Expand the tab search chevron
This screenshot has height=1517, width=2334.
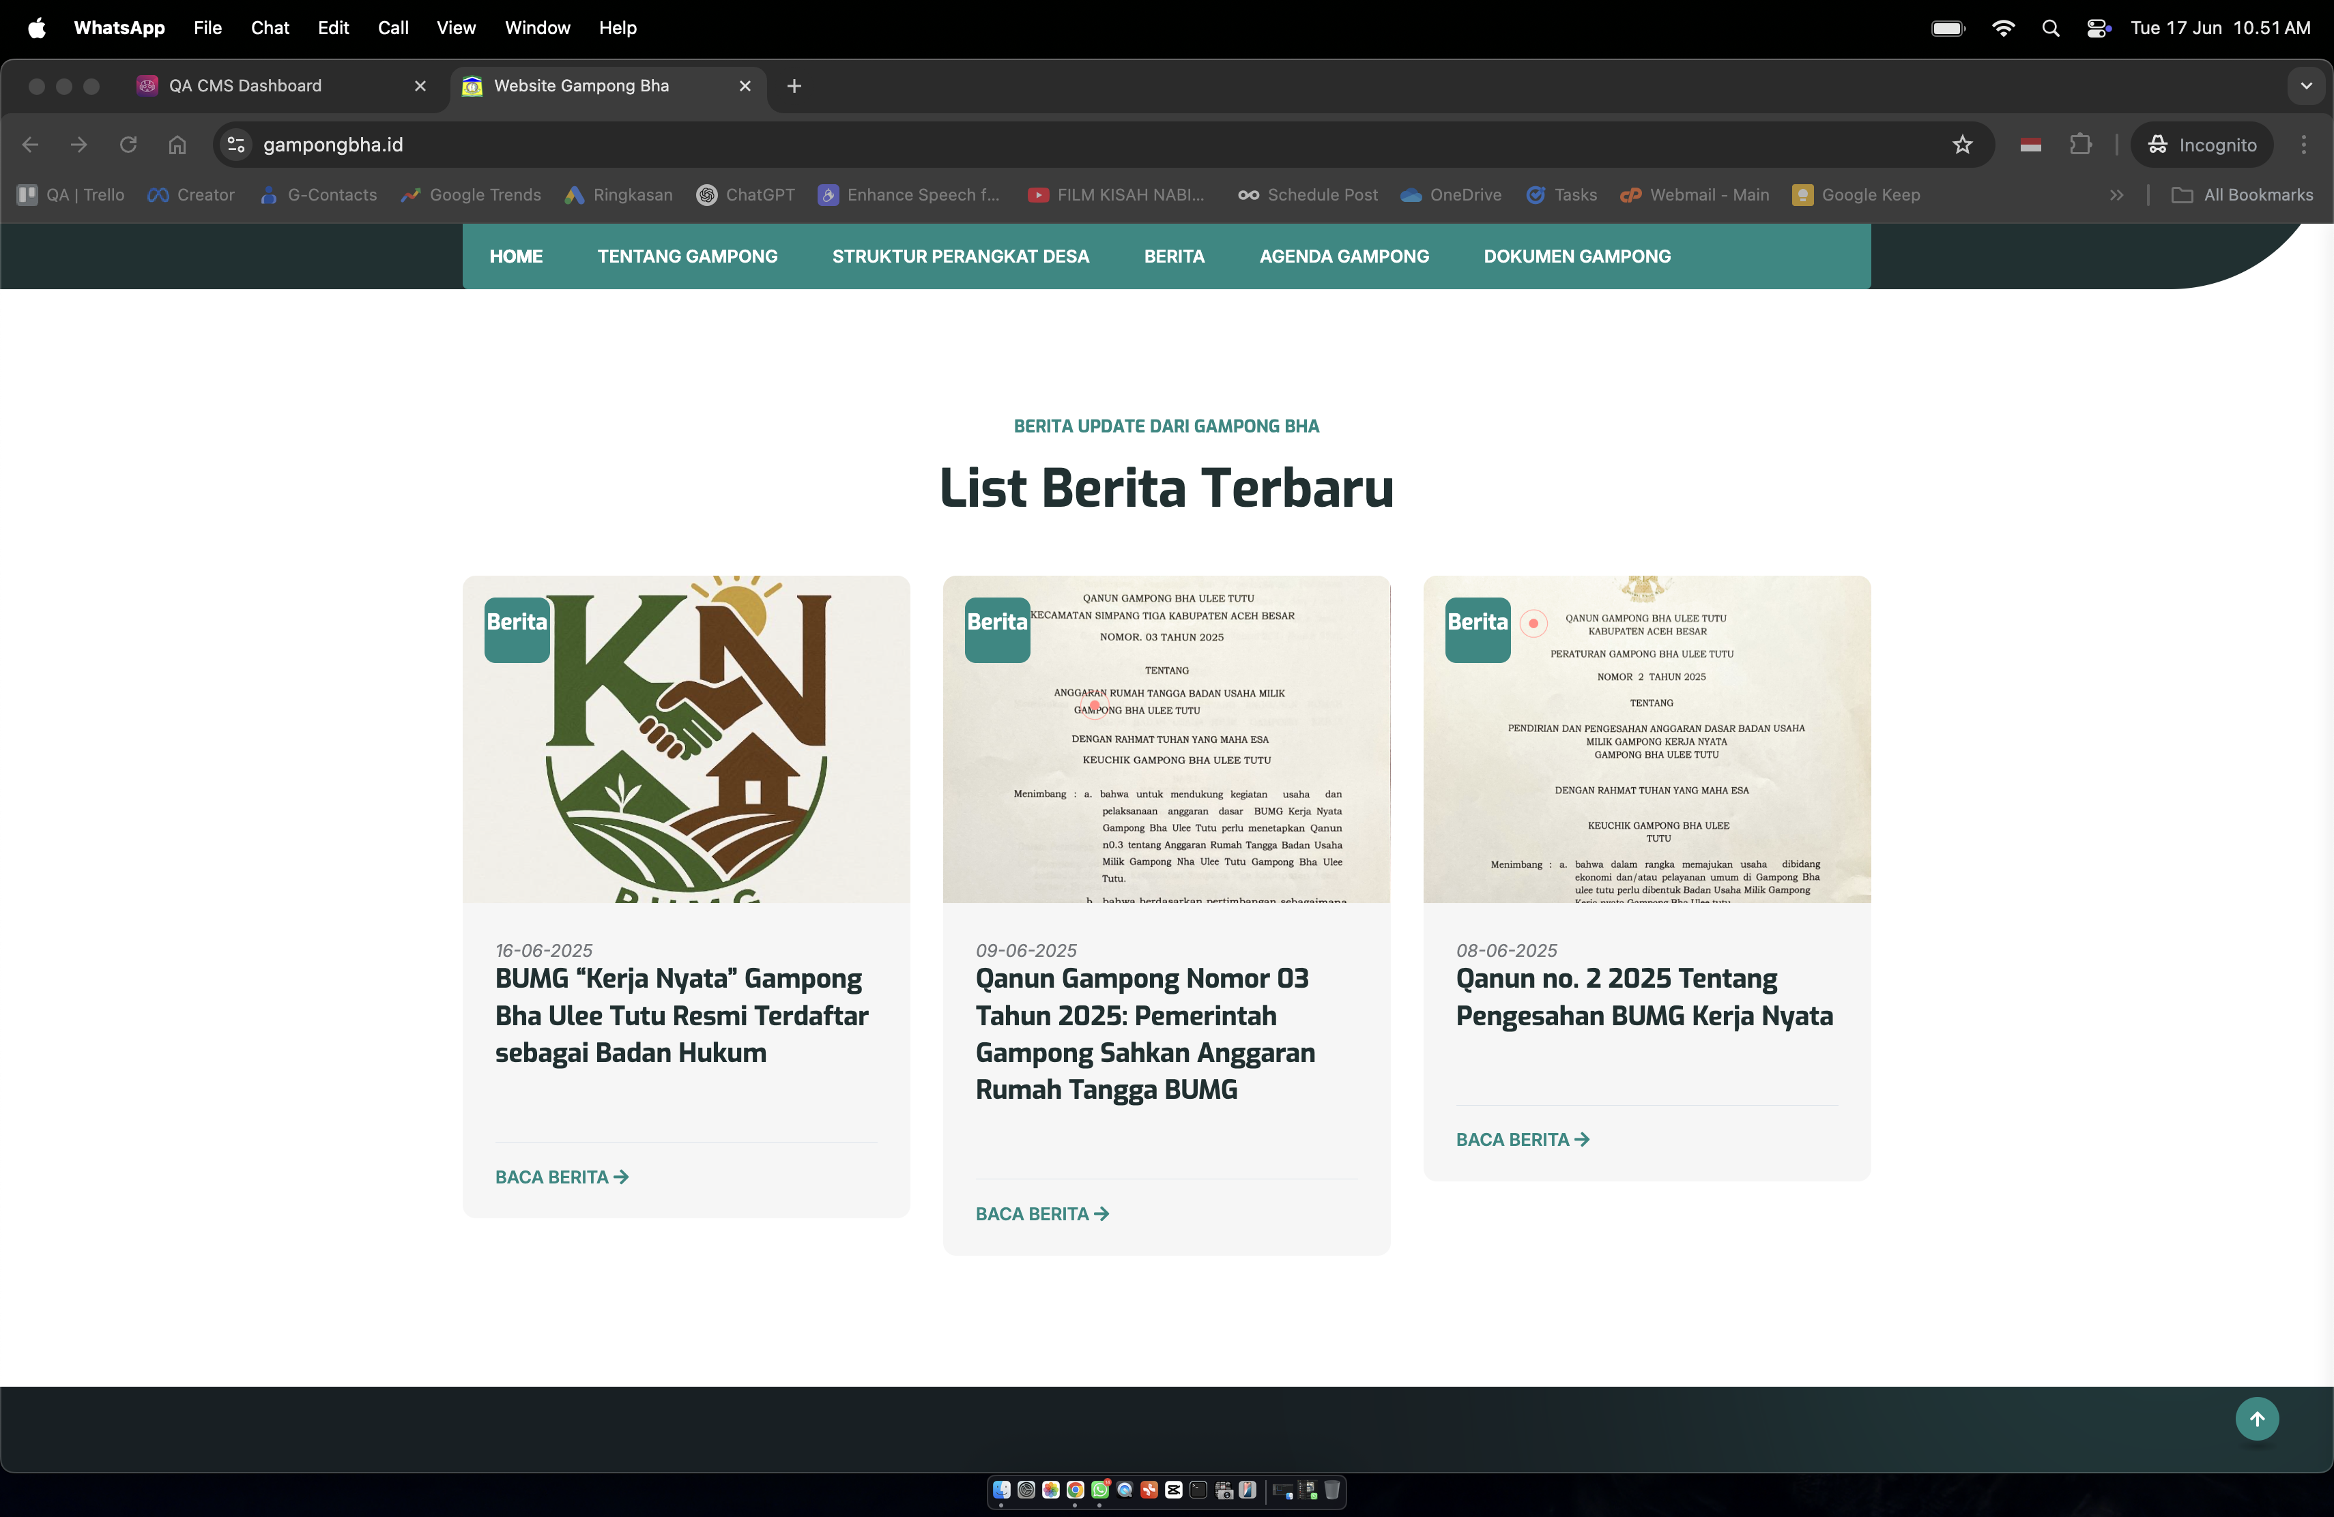2307,86
